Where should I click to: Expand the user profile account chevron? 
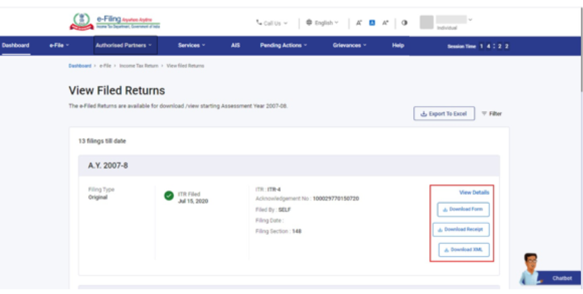(x=471, y=19)
